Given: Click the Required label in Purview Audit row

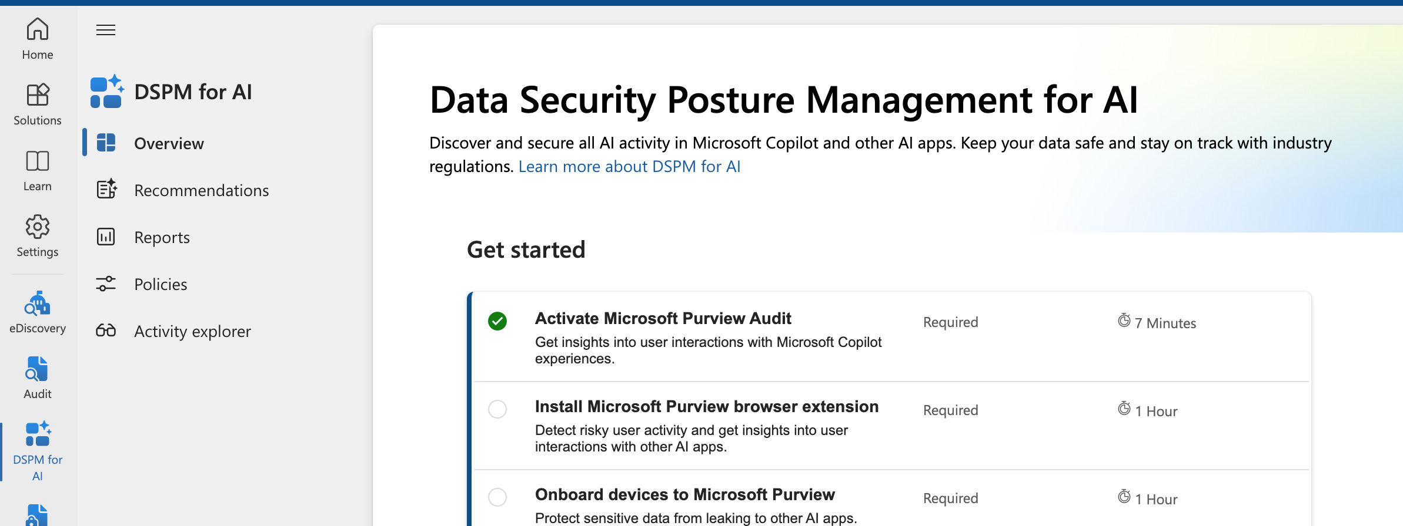Looking at the screenshot, I should tap(950, 322).
